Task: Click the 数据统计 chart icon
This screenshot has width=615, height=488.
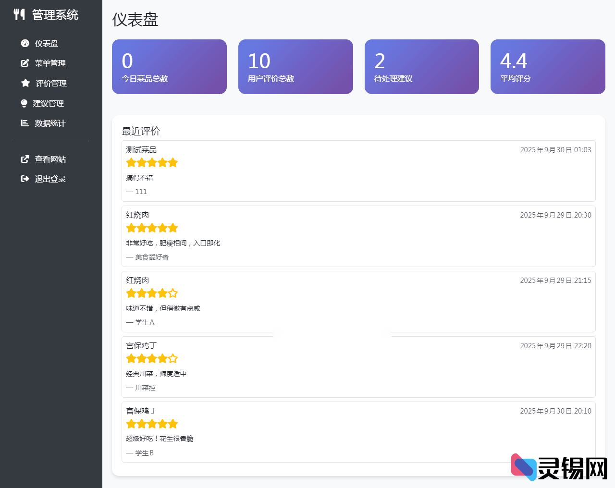Action: [25, 123]
